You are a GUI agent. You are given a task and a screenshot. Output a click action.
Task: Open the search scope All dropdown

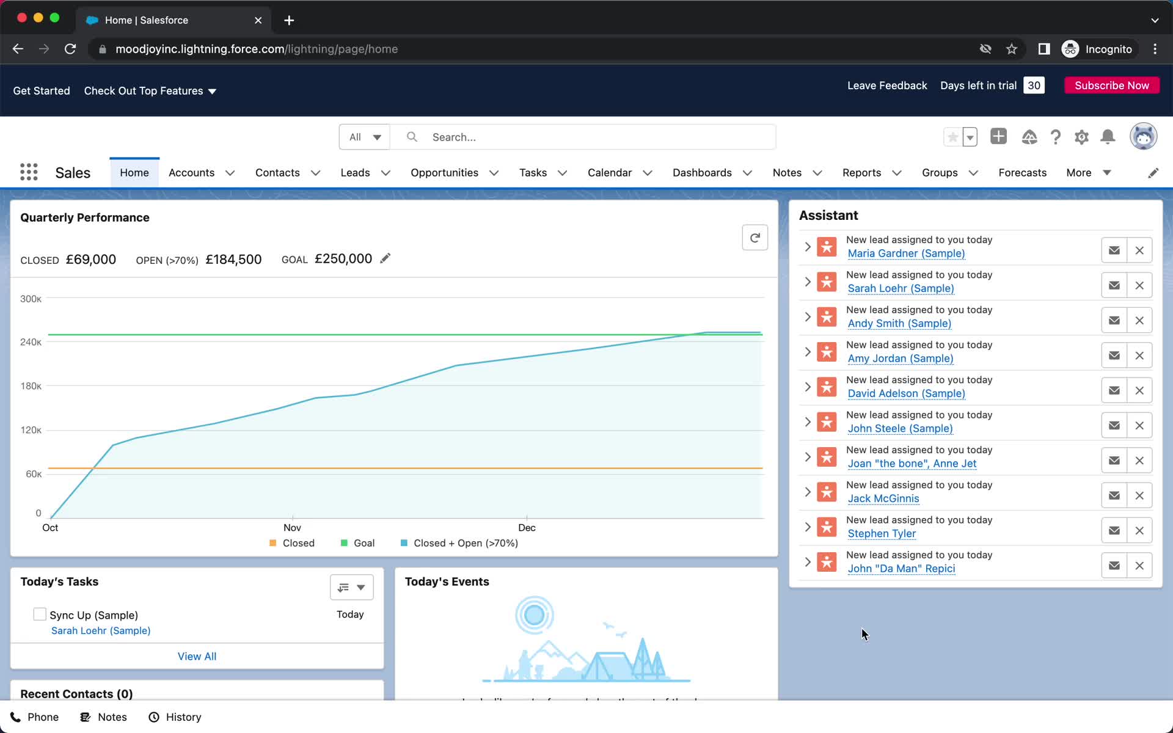click(365, 137)
